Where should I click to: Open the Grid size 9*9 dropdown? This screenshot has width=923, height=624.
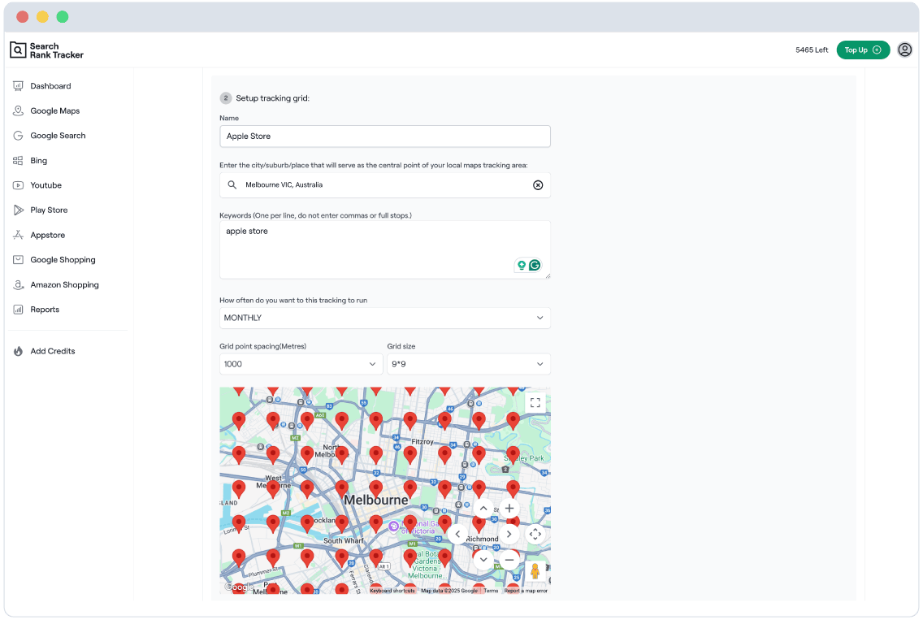point(469,364)
